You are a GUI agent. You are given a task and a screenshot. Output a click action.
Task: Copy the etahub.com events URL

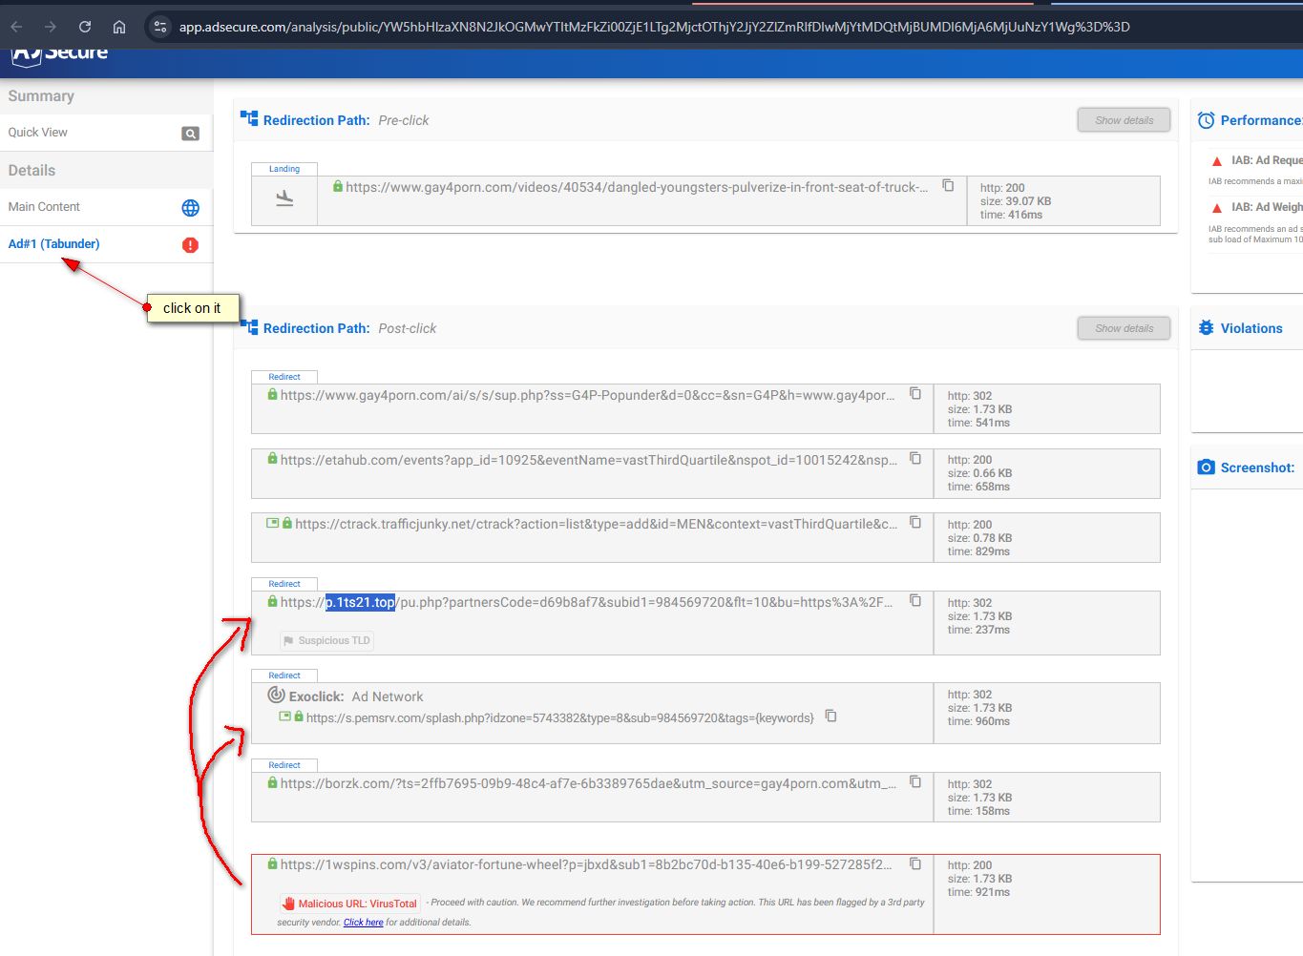point(915,459)
